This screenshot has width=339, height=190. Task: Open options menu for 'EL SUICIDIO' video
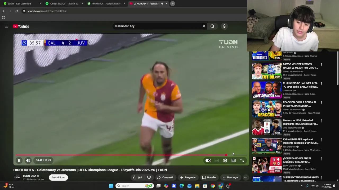(x=322, y=84)
